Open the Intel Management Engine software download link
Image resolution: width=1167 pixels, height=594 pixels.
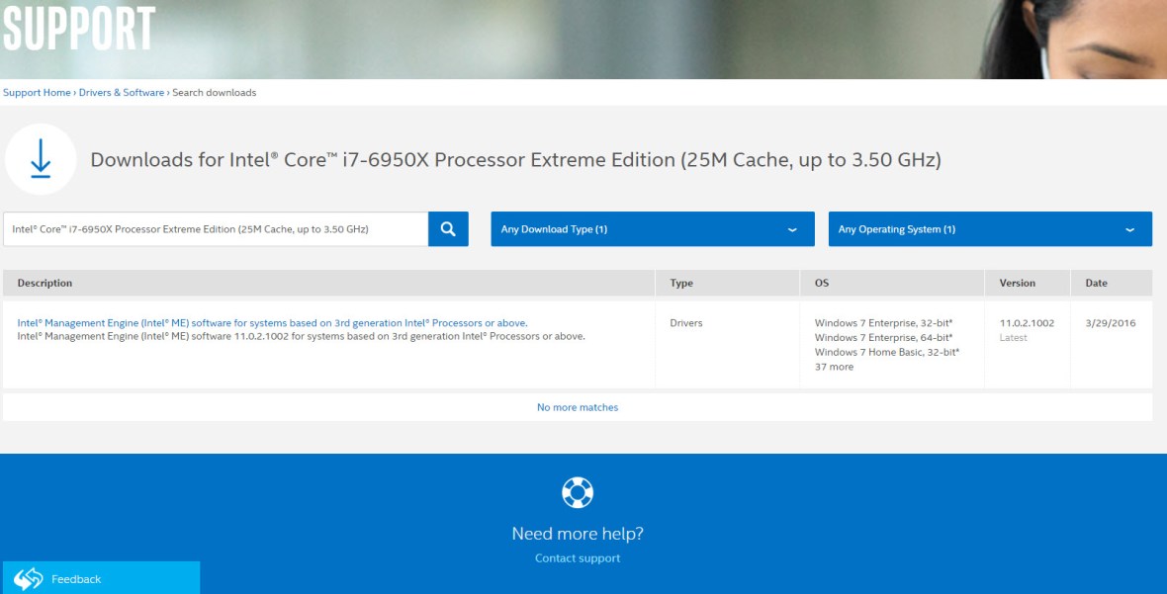(270, 322)
